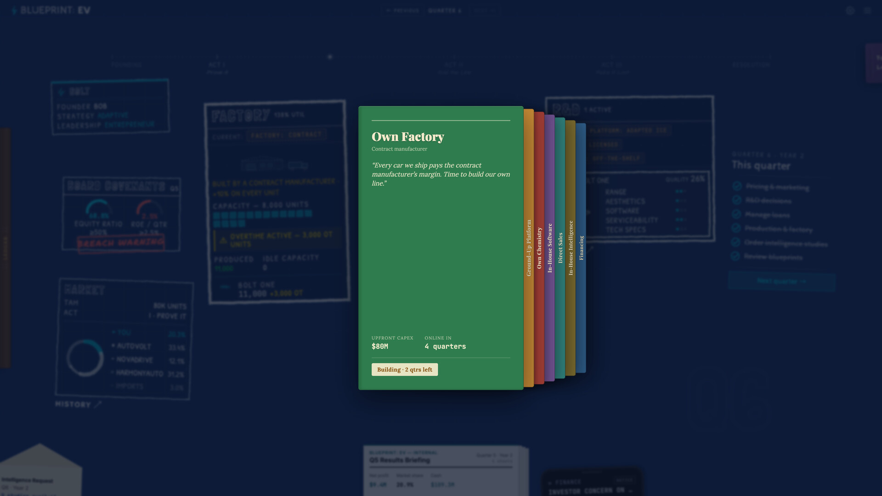
Task: Click the "Contract manufacturer" subtitle
Action: [x=399, y=149]
